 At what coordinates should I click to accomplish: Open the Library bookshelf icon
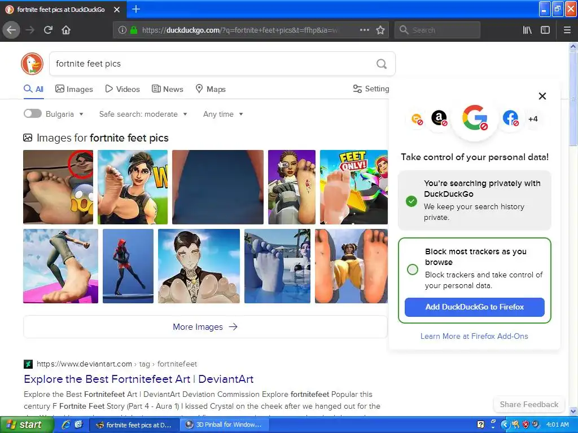point(527,30)
